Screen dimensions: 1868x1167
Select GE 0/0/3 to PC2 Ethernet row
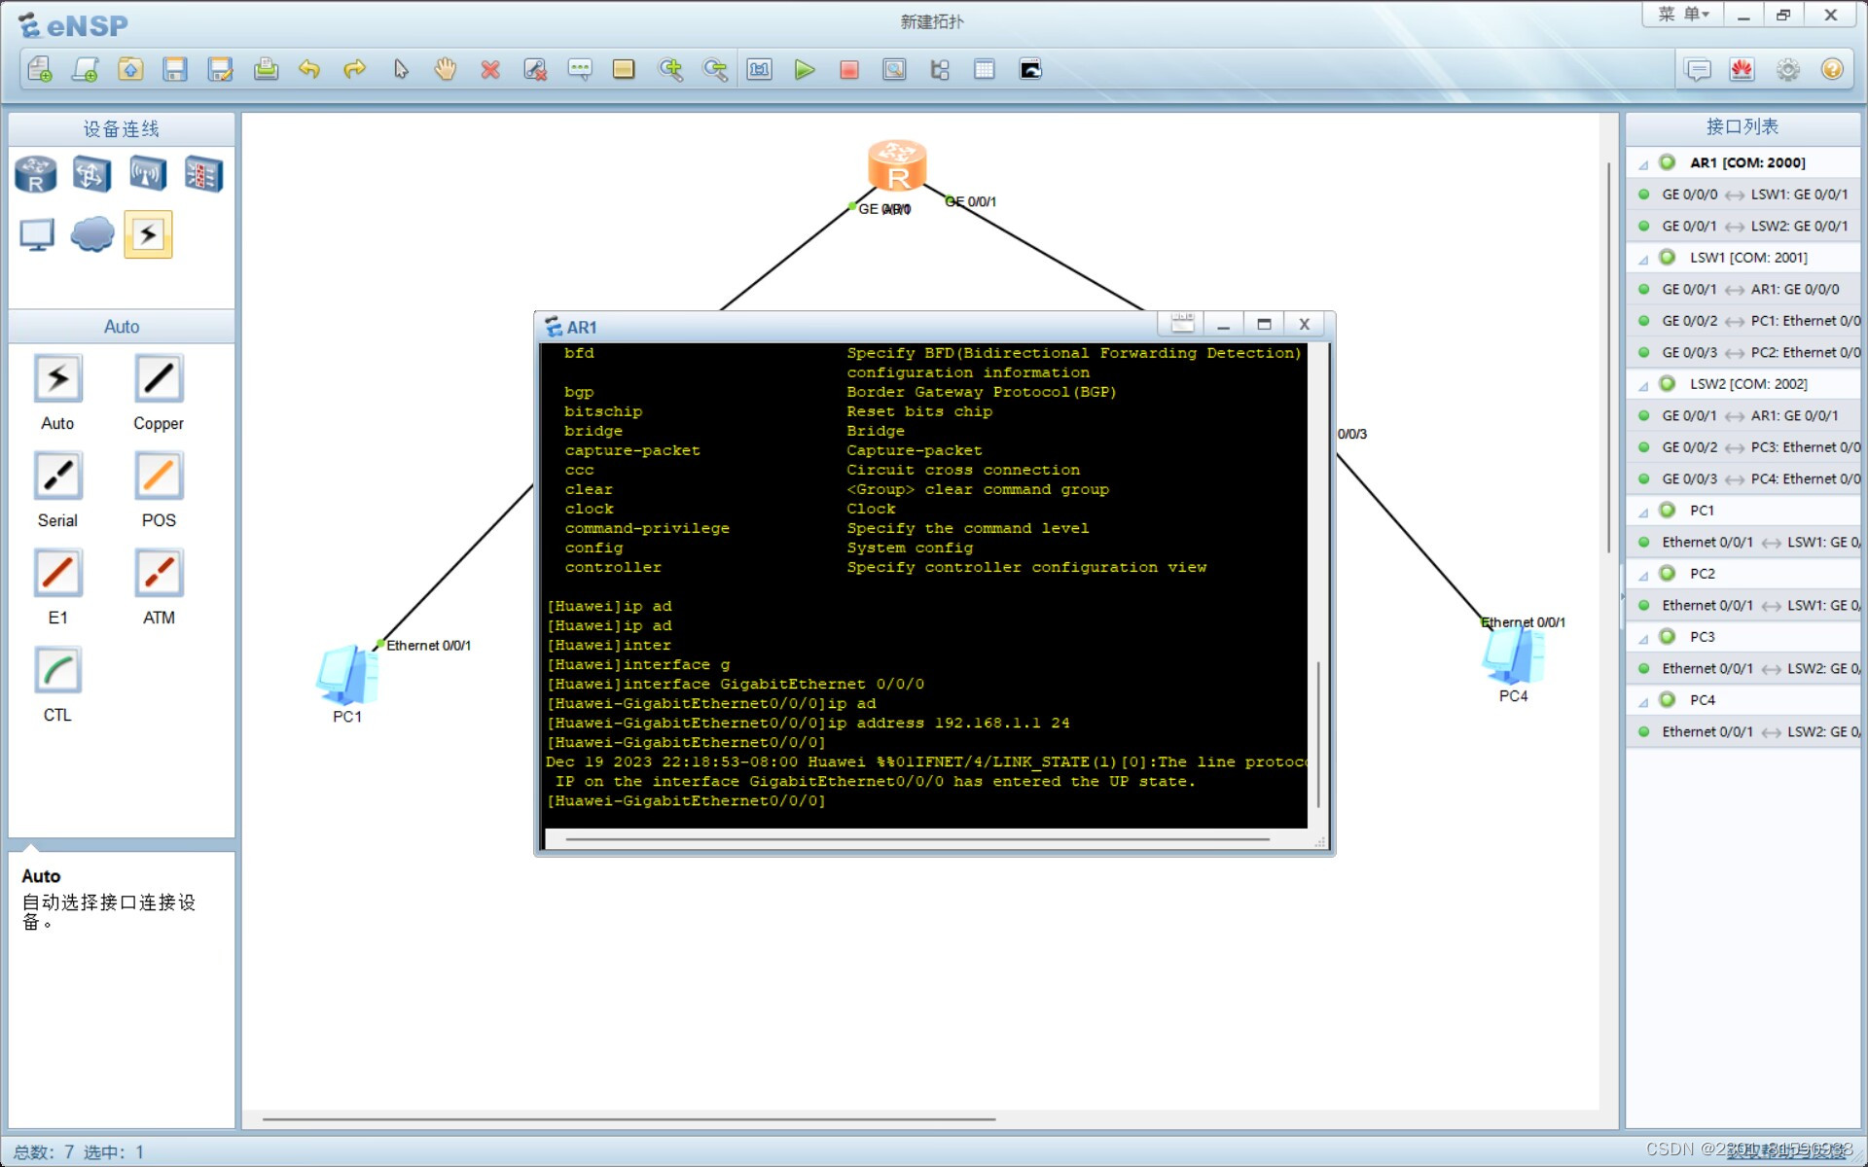(1743, 352)
